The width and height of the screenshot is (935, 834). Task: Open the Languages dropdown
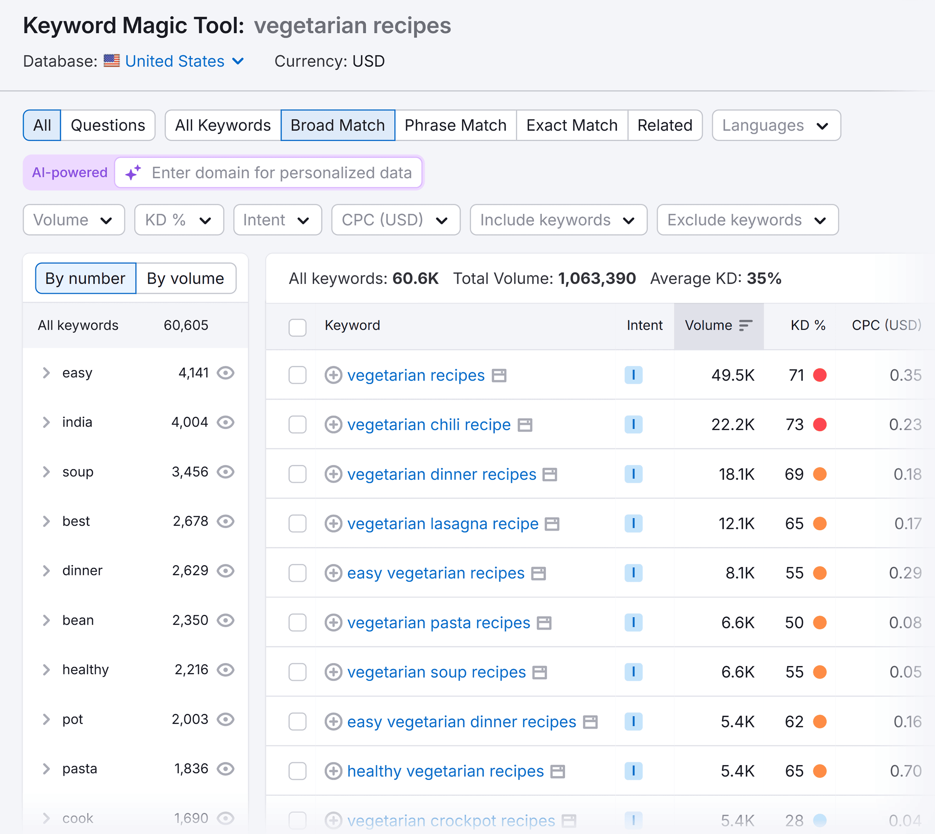pyautogui.click(x=775, y=125)
